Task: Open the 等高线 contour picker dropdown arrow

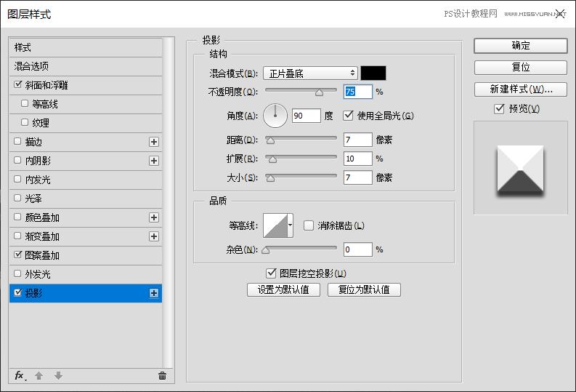Action: 291,225
